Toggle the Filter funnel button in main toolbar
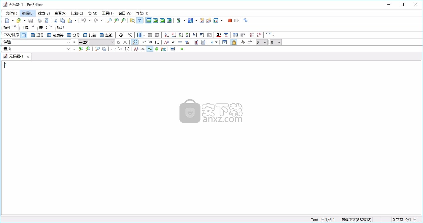This screenshot has width=423, height=223. [x=139, y=20]
